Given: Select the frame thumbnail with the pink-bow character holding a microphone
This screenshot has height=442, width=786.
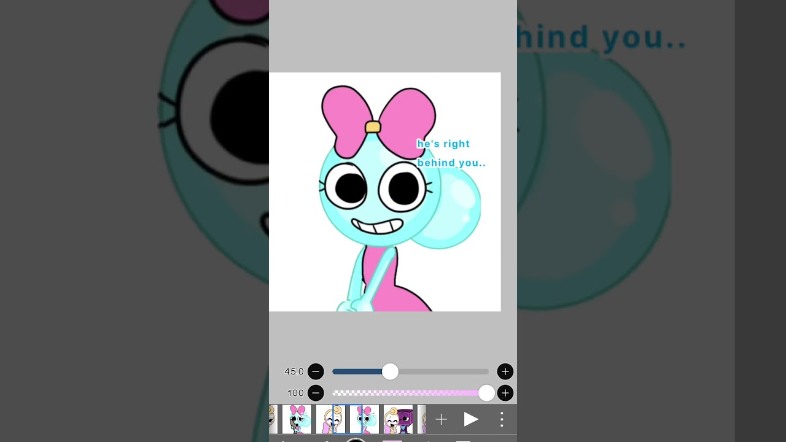Looking at the screenshot, I should pyautogui.click(x=297, y=419).
